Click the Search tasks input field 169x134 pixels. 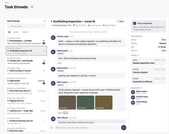click(x=26, y=26)
